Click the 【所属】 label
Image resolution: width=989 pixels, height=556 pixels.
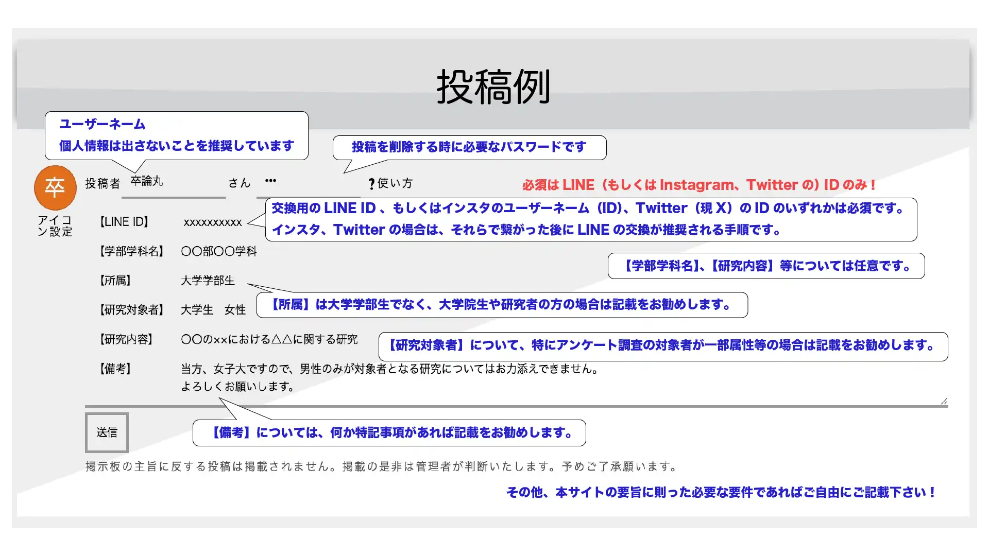point(115,281)
